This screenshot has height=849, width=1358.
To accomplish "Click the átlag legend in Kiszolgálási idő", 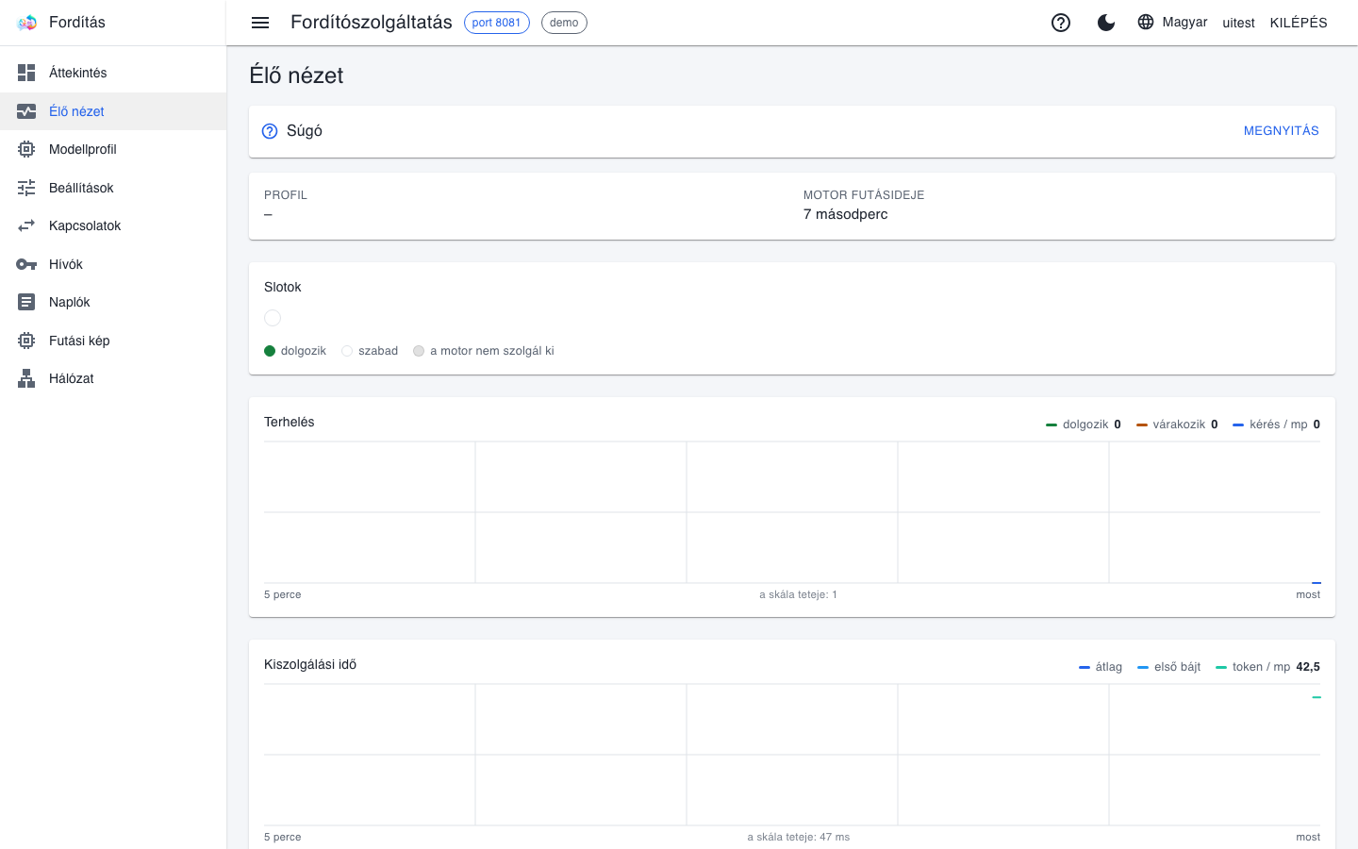I will tap(1101, 667).
